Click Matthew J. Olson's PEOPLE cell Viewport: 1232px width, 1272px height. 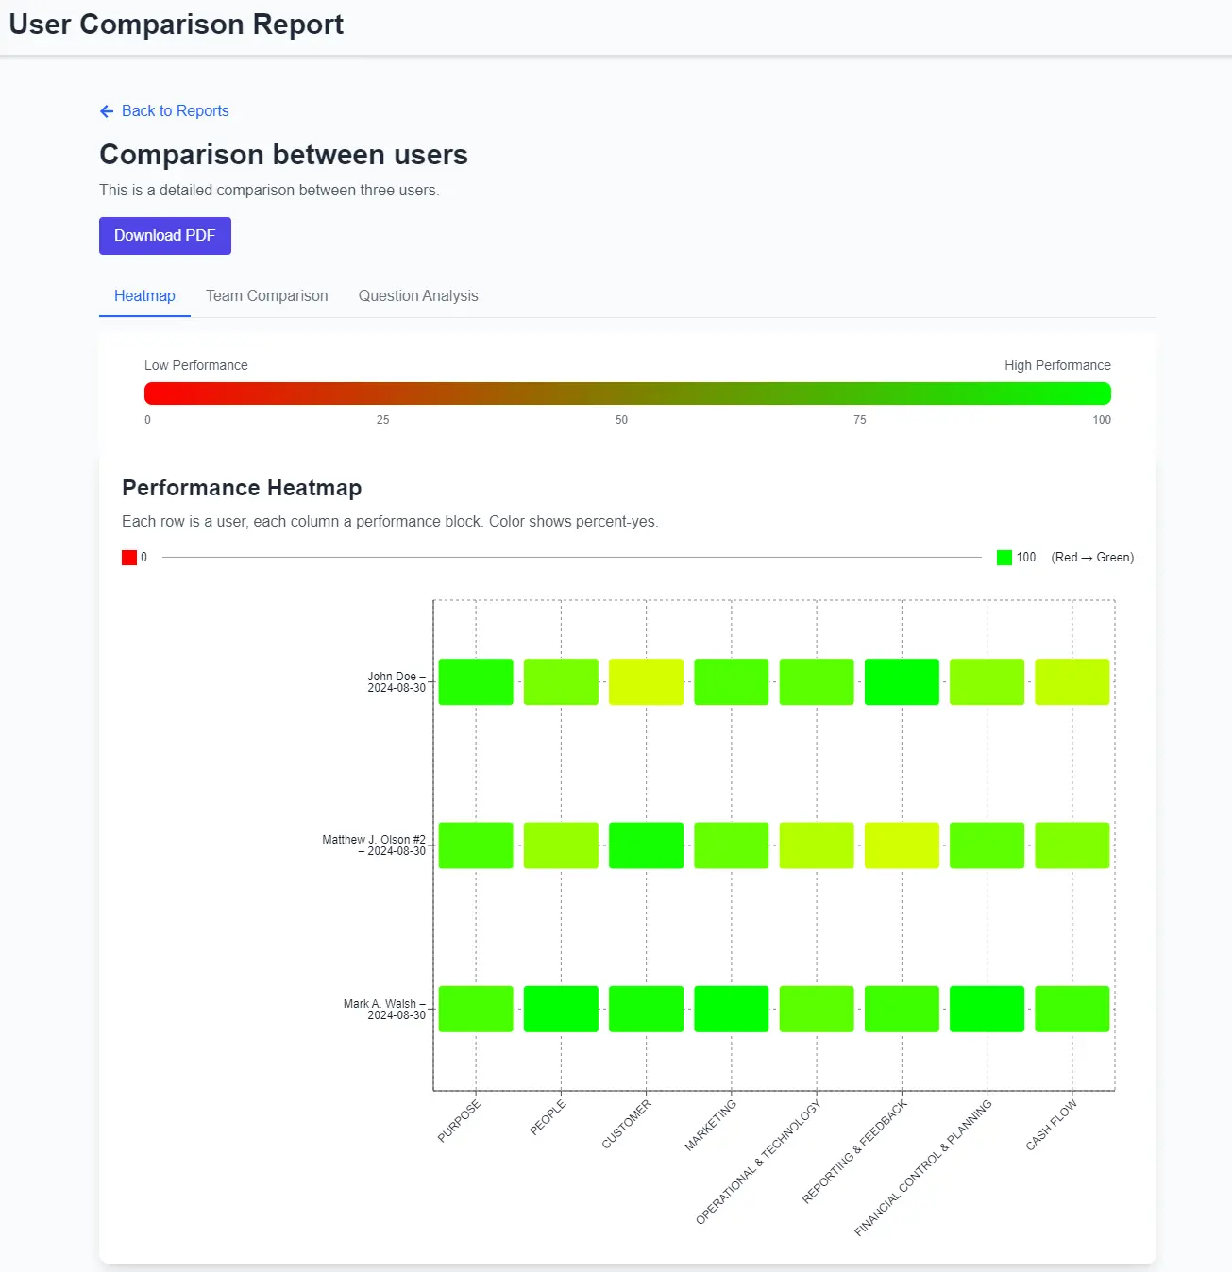coord(561,845)
